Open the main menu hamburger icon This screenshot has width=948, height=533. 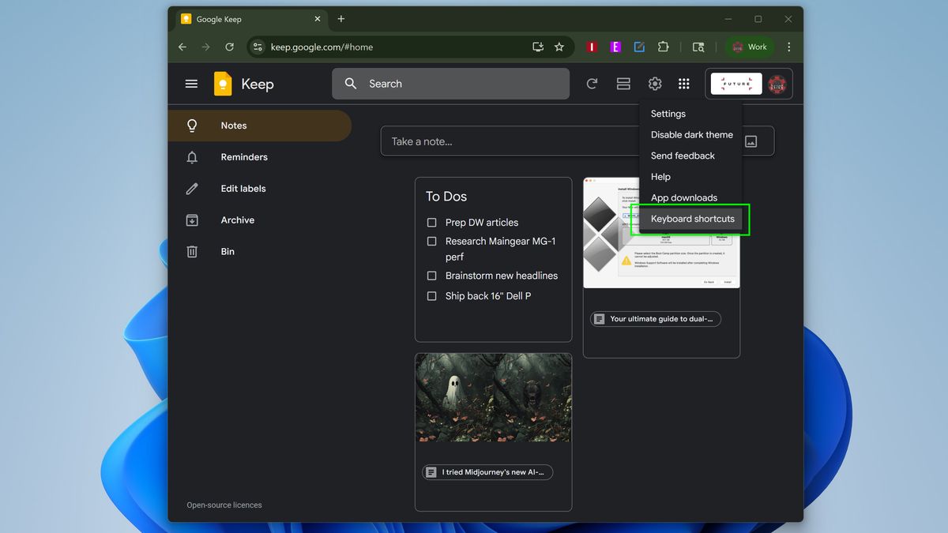tap(191, 84)
